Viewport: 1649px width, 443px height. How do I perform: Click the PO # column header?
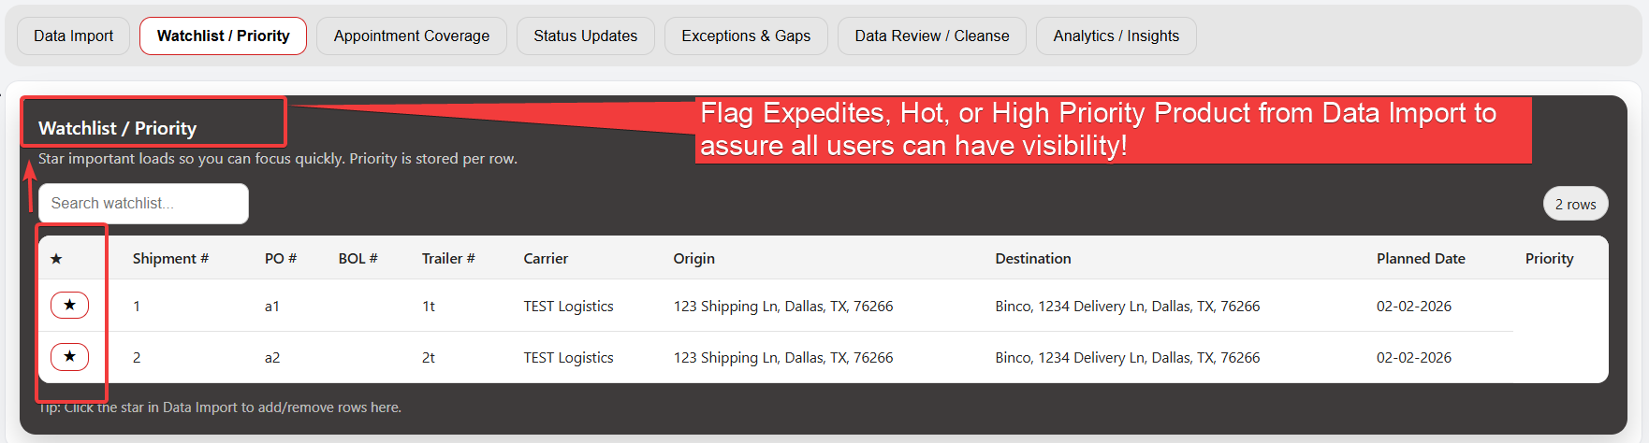point(281,259)
